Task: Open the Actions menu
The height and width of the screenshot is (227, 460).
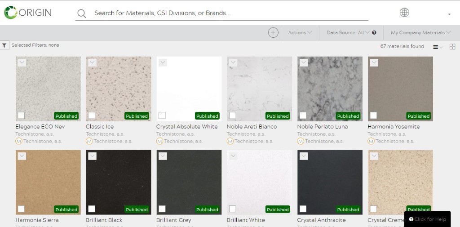Action: (x=300, y=33)
